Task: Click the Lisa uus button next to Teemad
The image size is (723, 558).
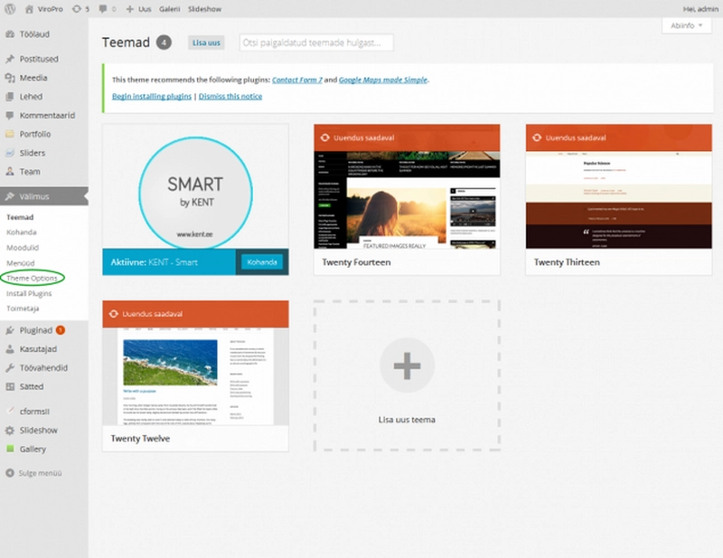Action: (x=206, y=43)
